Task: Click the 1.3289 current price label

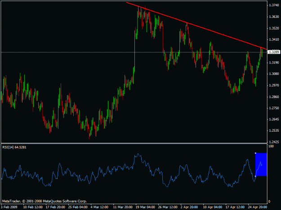Action: coord(274,52)
